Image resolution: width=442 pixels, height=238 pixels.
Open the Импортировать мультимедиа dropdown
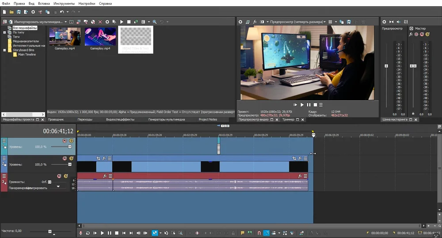[x=65, y=21]
